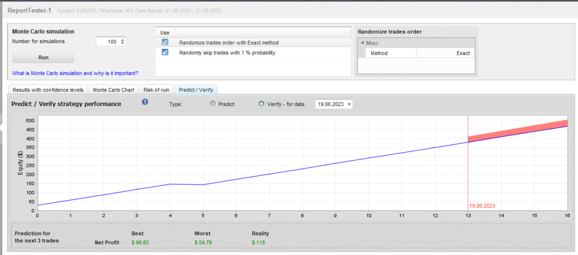The image size is (578, 255).
Task: Select the Predict / Verify tab
Action: (196, 90)
